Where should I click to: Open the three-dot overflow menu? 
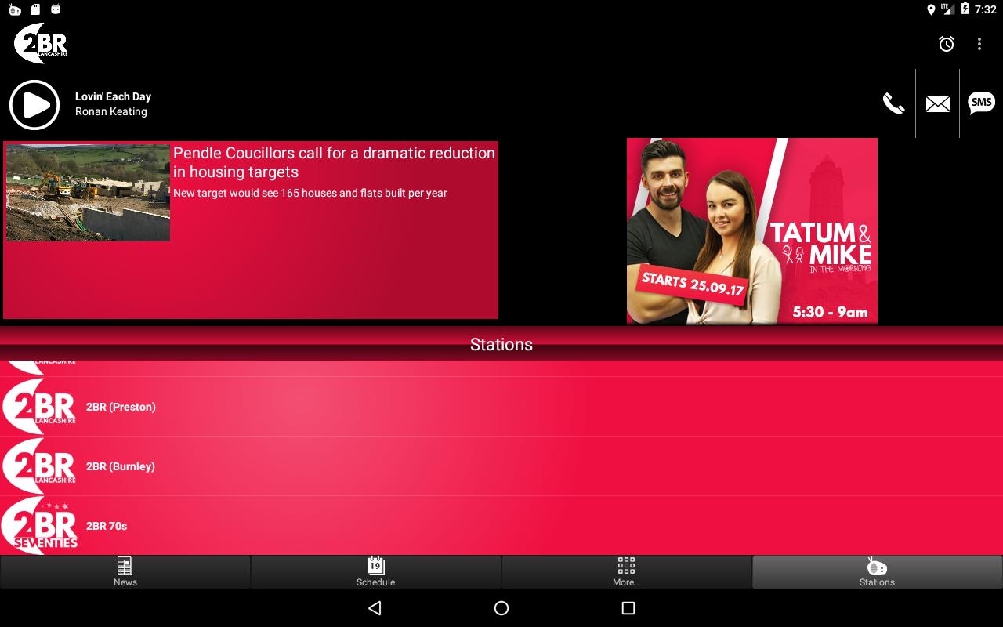[x=979, y=44]
